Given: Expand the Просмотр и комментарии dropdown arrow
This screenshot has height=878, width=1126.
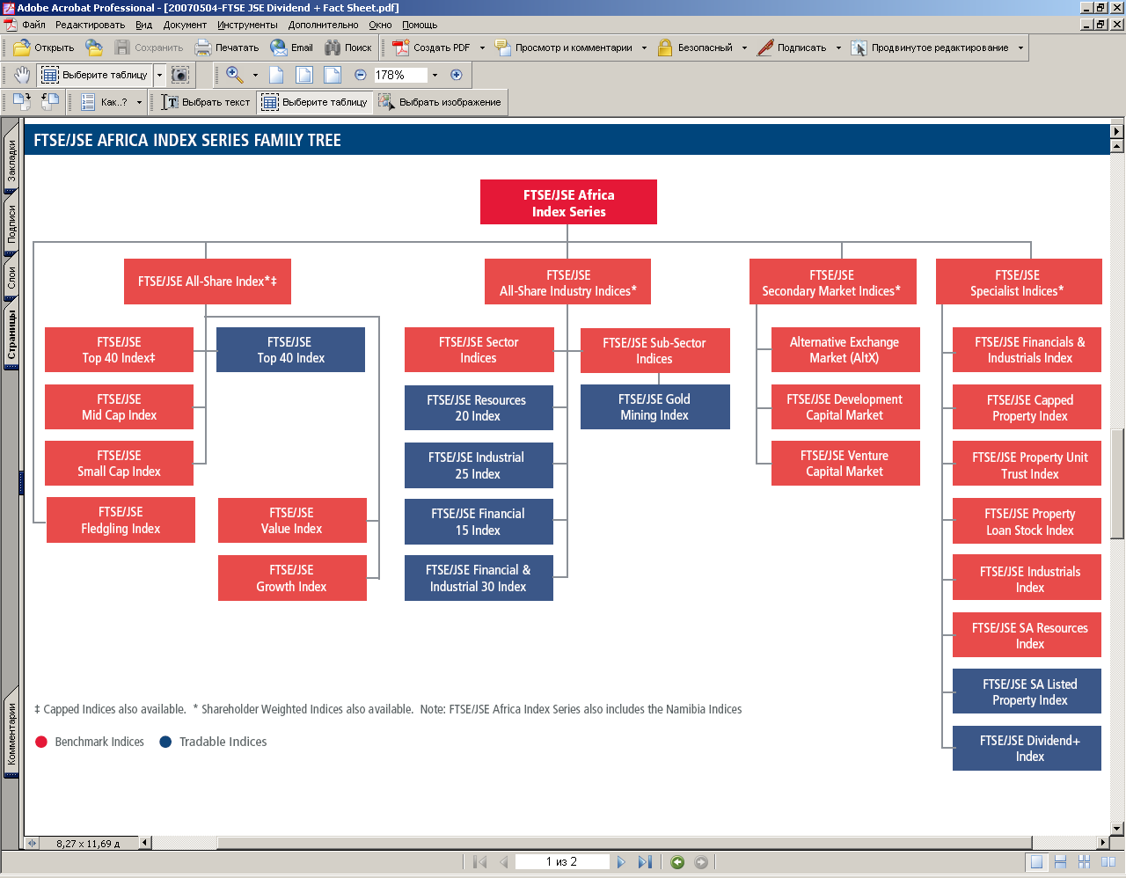Looking at the screenshot, I should (644, 48).
